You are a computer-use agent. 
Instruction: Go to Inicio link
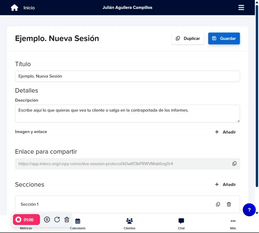pos(29,8)
